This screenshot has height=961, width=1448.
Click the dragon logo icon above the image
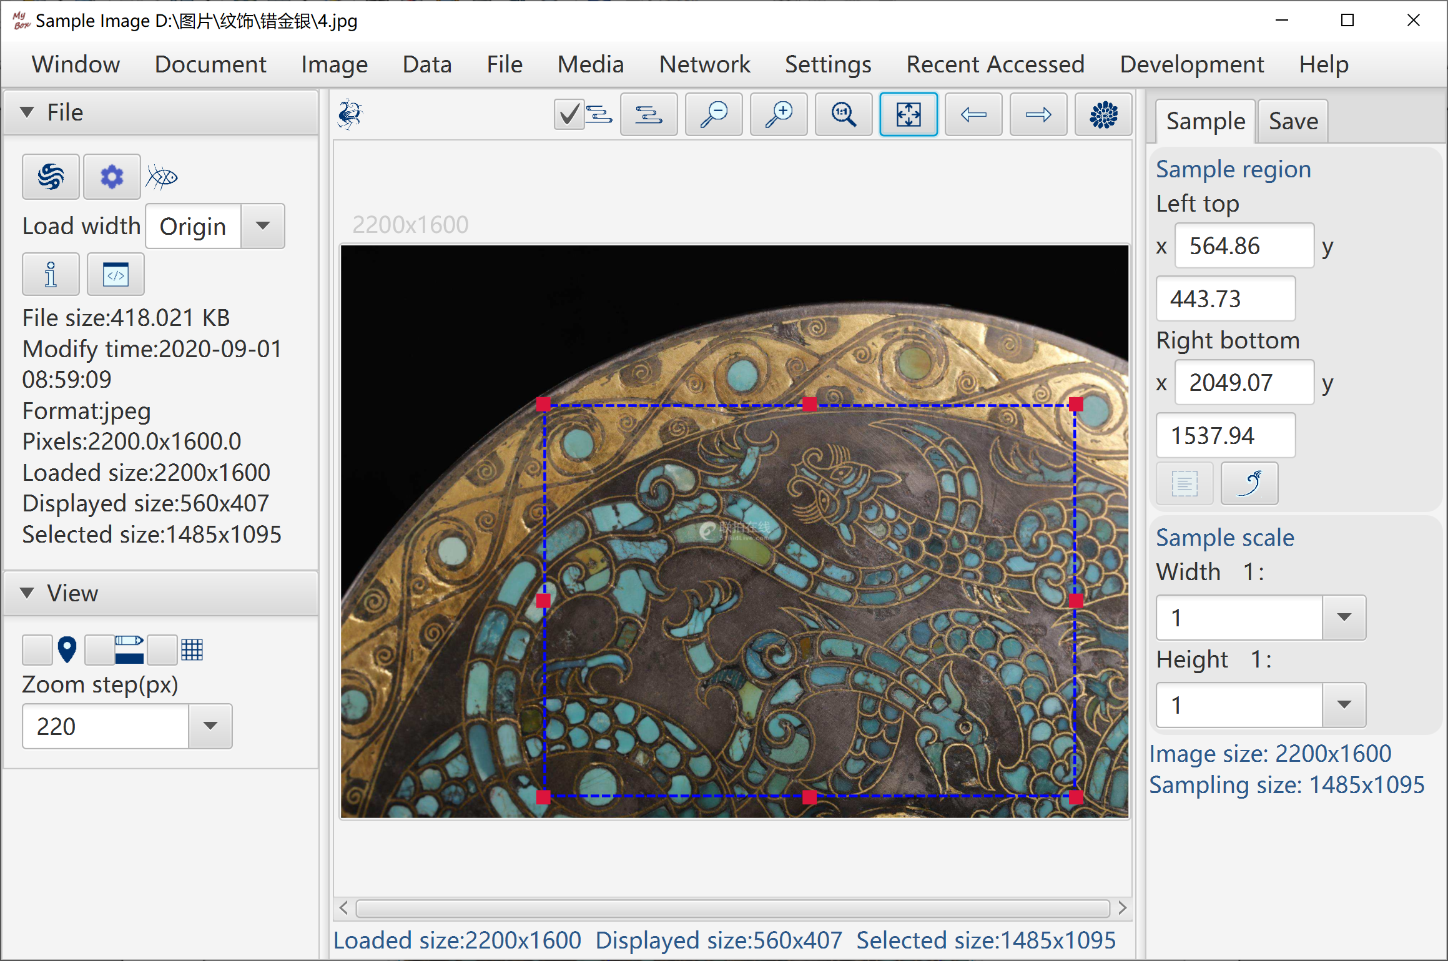tap(350, 115)
